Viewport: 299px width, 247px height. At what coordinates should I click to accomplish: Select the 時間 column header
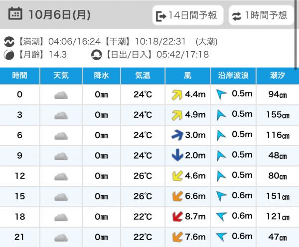click(x=19, y=76)
